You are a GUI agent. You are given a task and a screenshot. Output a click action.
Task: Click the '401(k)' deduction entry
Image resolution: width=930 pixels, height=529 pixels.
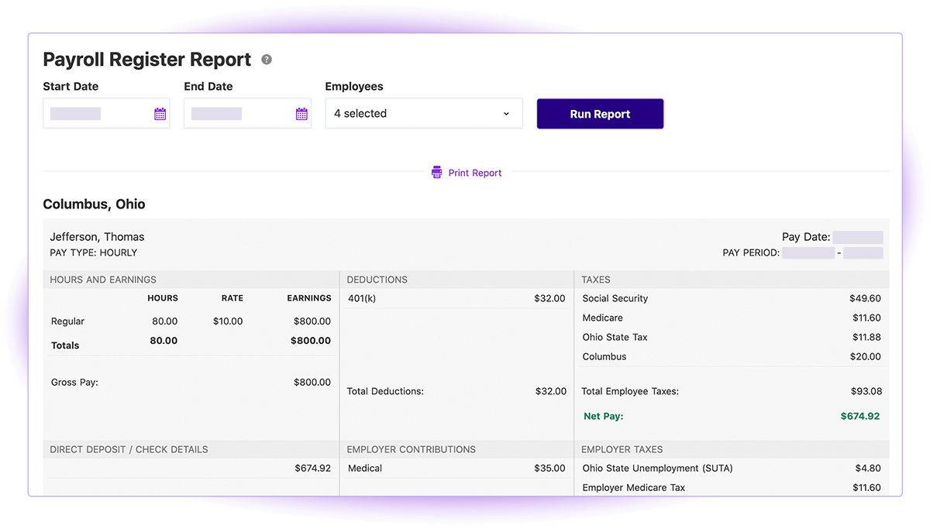(x=362, y=298)
